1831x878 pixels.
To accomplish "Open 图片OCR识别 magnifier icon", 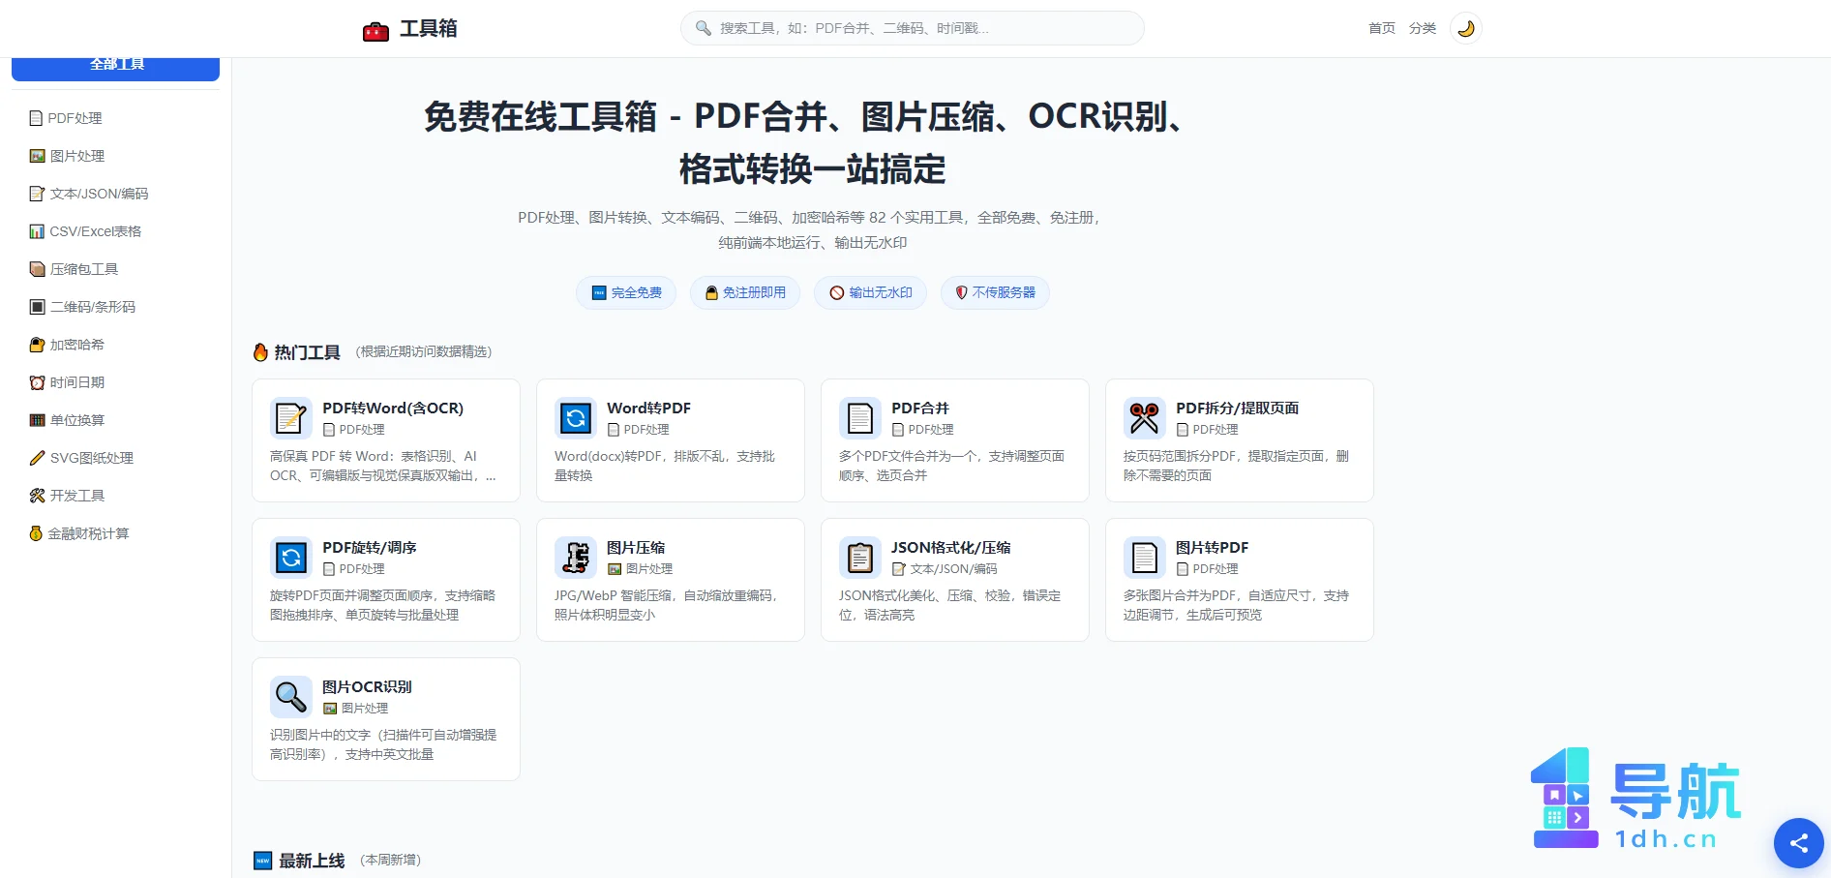I will [290, 697].
